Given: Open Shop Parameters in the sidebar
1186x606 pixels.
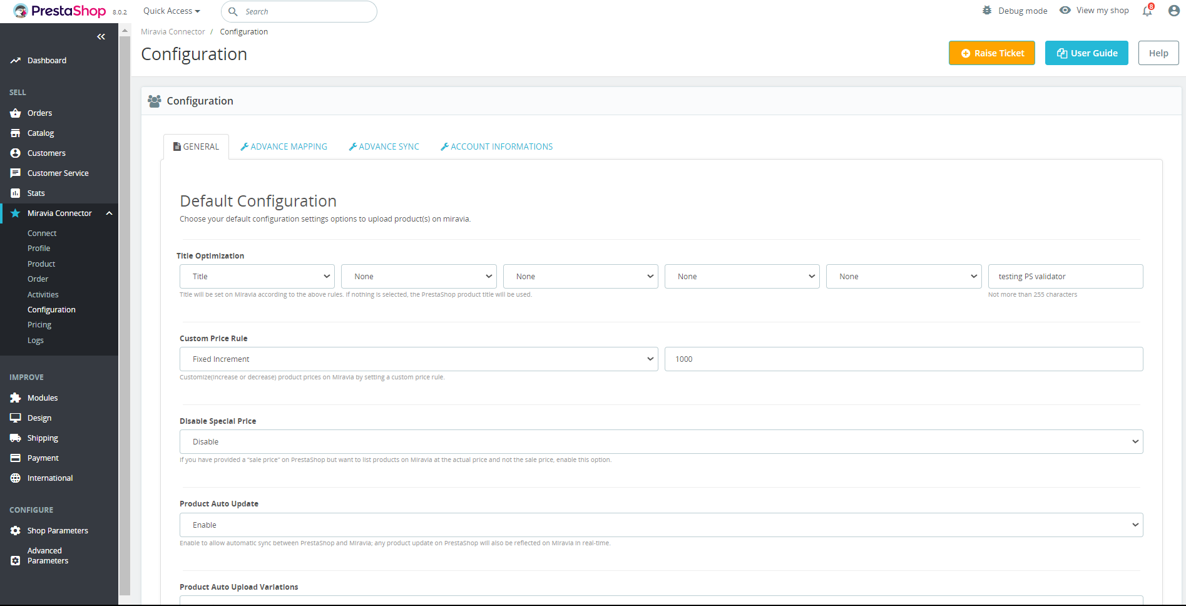Looking at the screenshot, I should [x=58, y=531].
